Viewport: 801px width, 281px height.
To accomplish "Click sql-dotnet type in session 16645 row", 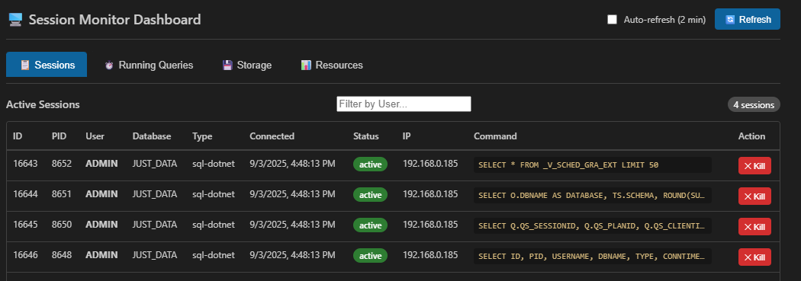I will tap(214, 225).
